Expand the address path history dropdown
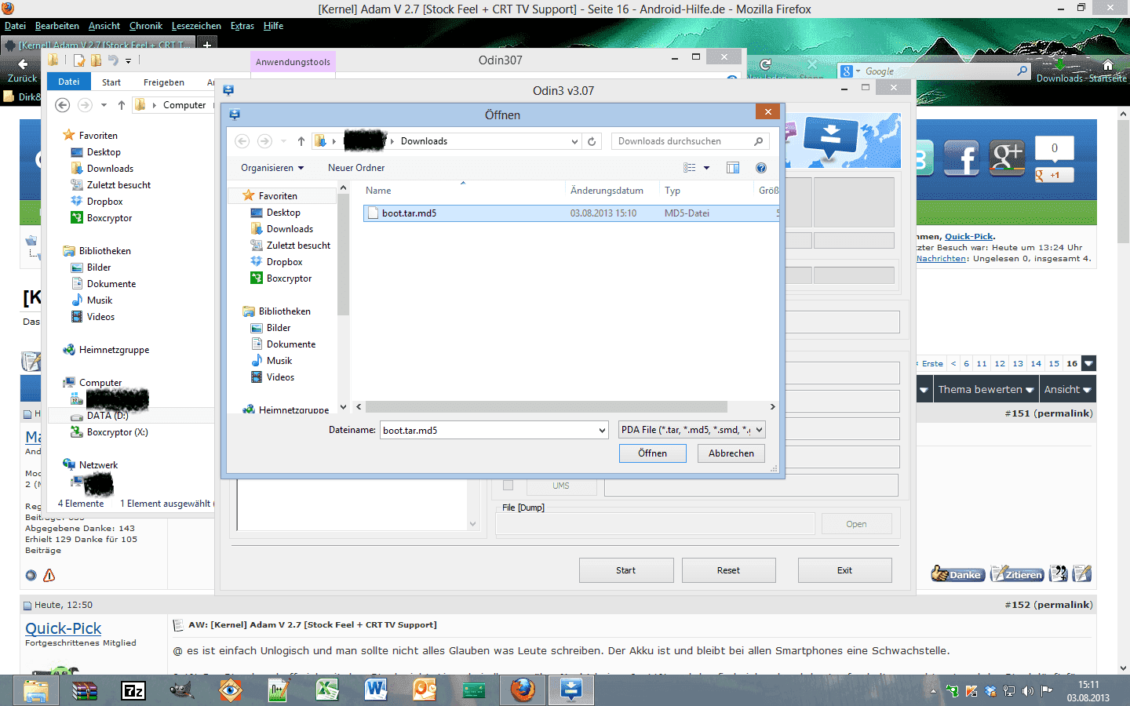 [574, 141]
